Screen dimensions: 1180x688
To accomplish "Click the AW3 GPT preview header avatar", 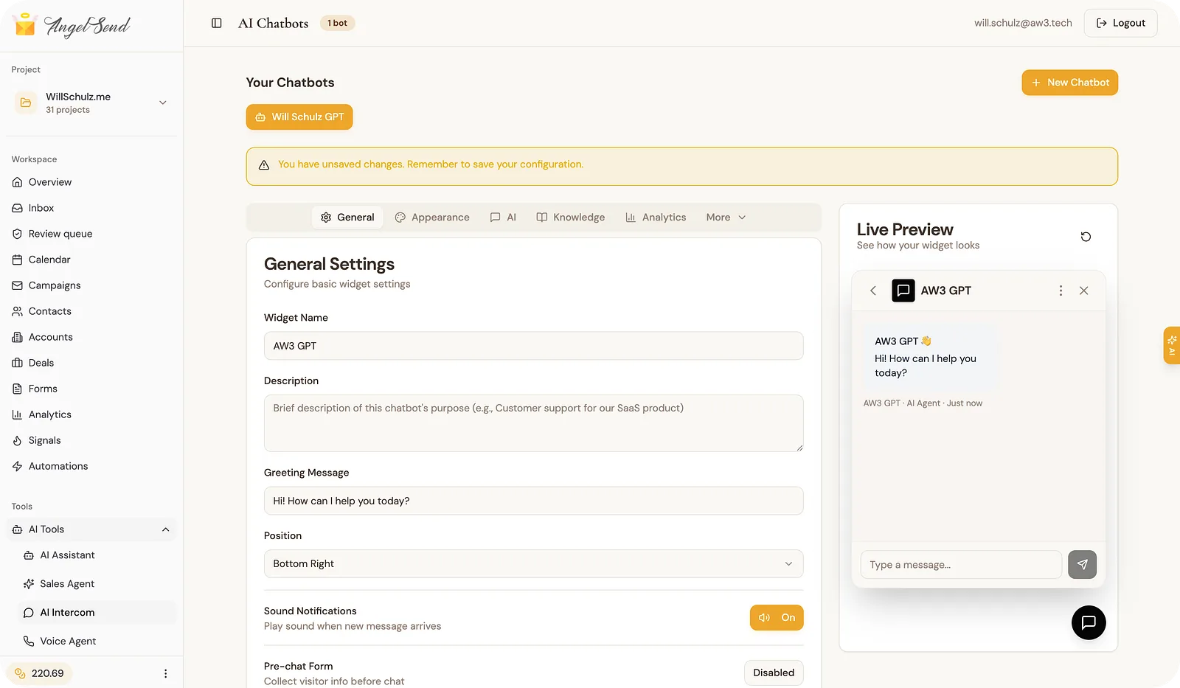I will pos(903,291).
